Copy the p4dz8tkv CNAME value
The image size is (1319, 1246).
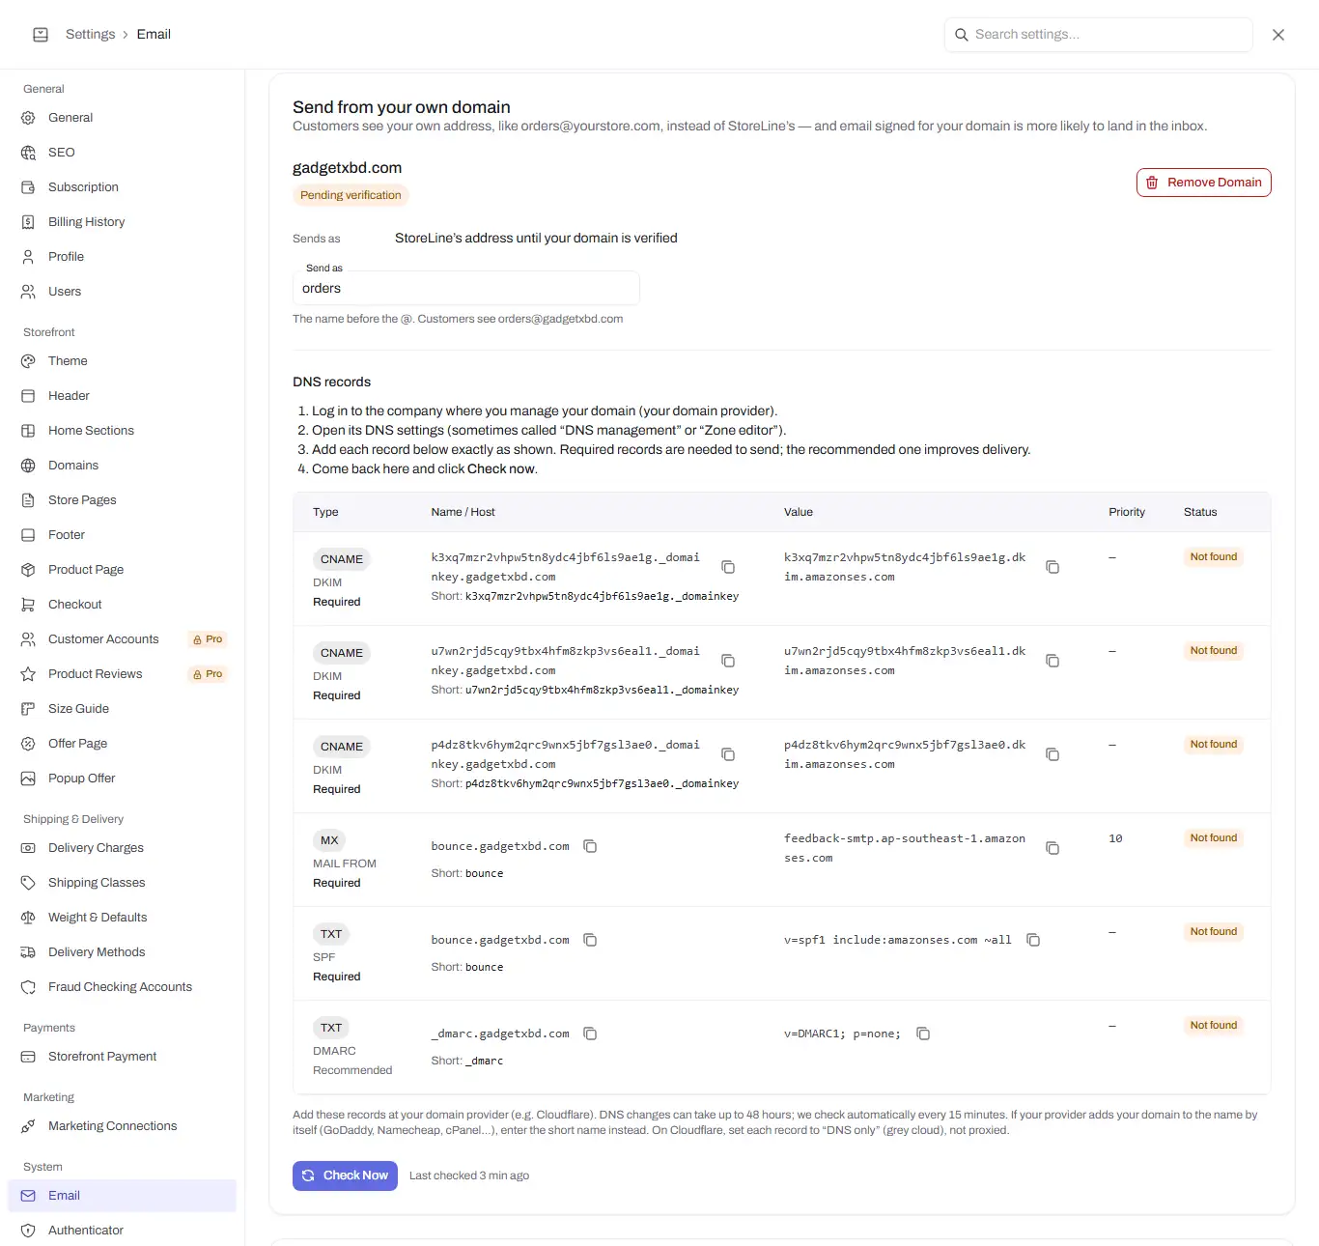(1052, 754)
